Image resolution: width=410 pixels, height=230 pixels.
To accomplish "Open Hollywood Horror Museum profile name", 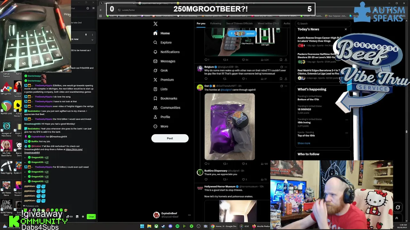I will pos(220,187).
